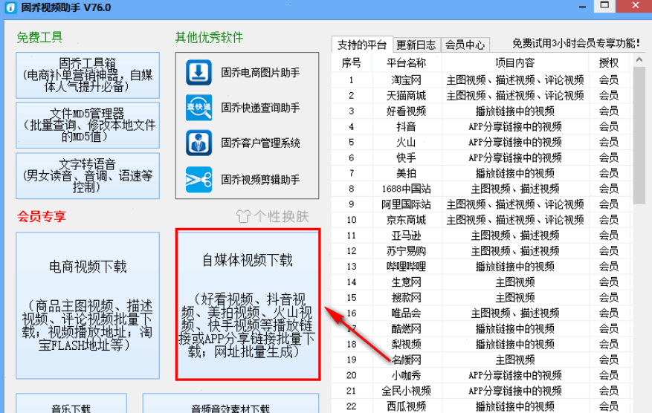Click 个性换肤 skin link
Viewport: 652px width, 413px height.
click(x=282, y=216)
